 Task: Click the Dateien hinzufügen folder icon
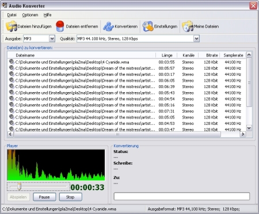coord(12,26)
